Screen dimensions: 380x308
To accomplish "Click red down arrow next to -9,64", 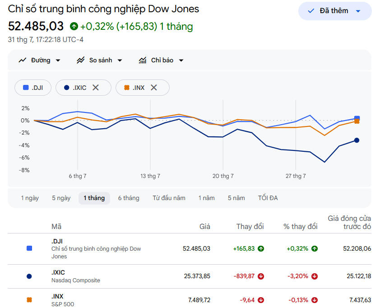I will pos(261,300).
